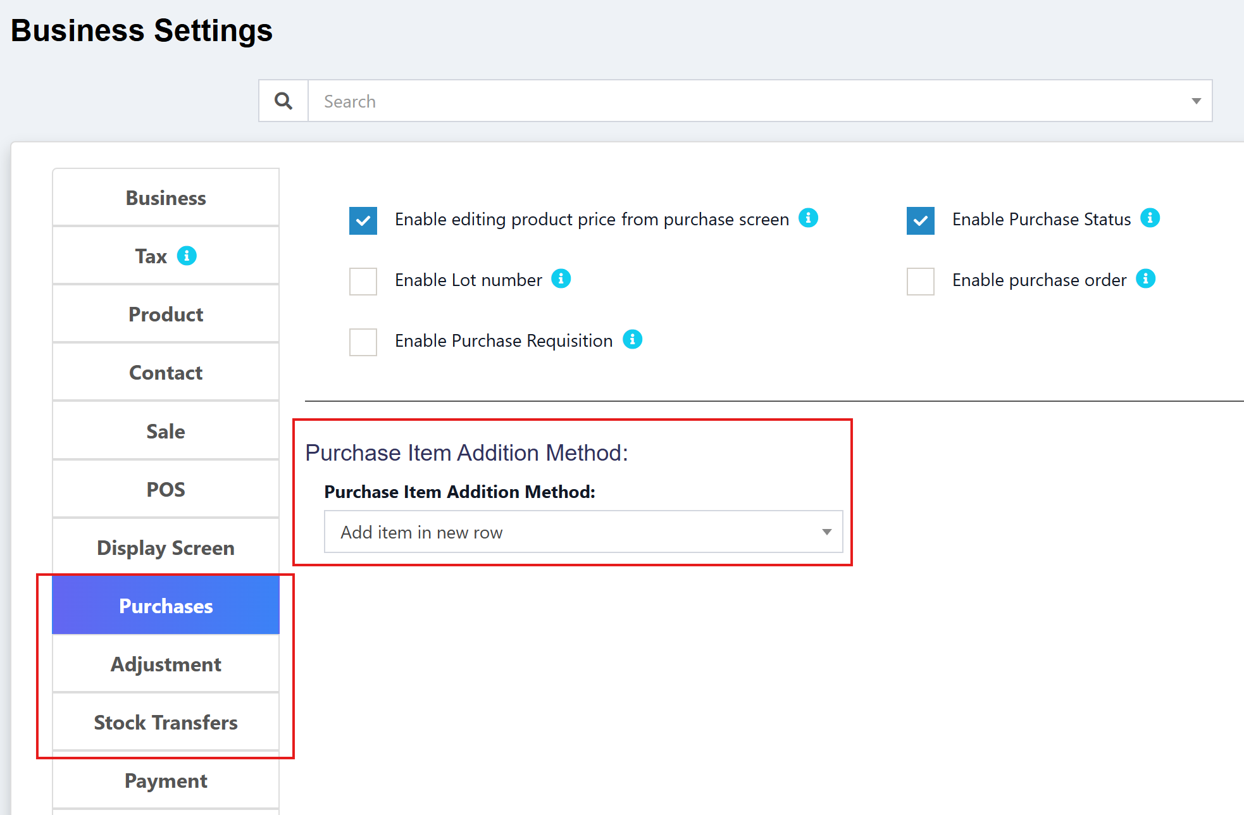
Task: Open the Stock Transfers settings section
Action: [x=165, y=723]
